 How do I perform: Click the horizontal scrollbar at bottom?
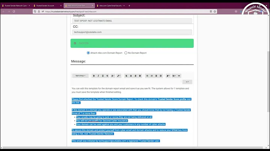[x=133, y=148]
